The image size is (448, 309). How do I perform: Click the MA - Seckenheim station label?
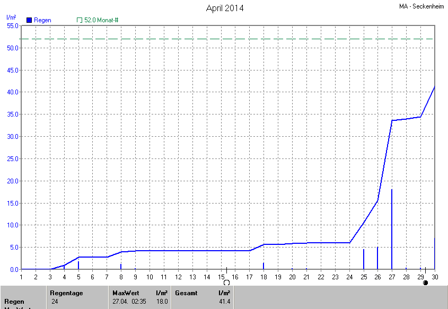click(x=422, y=7)
